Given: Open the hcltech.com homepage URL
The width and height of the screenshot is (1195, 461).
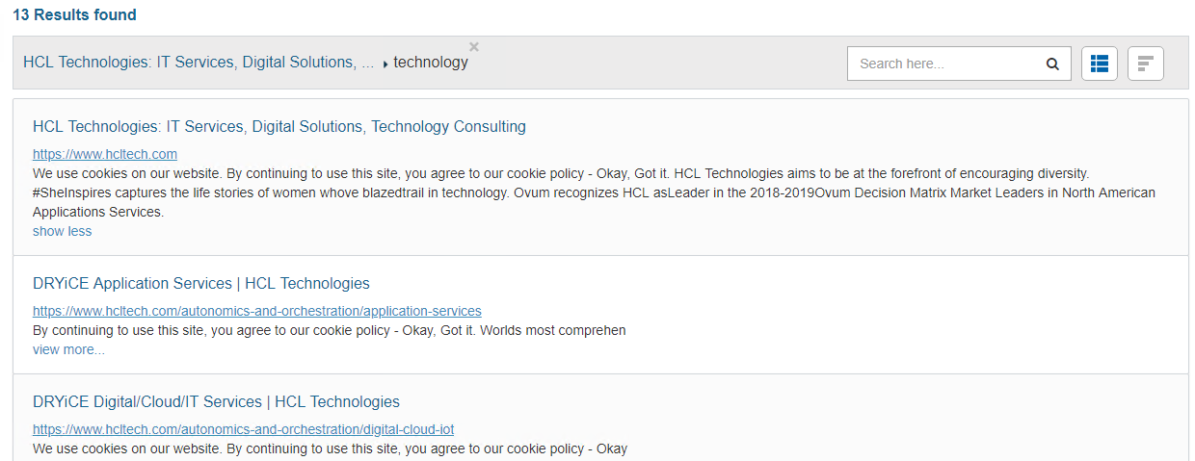Looking at the screenshot, I should point(104,154).
